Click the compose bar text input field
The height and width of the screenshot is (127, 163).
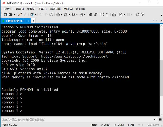tap(77, 120)
